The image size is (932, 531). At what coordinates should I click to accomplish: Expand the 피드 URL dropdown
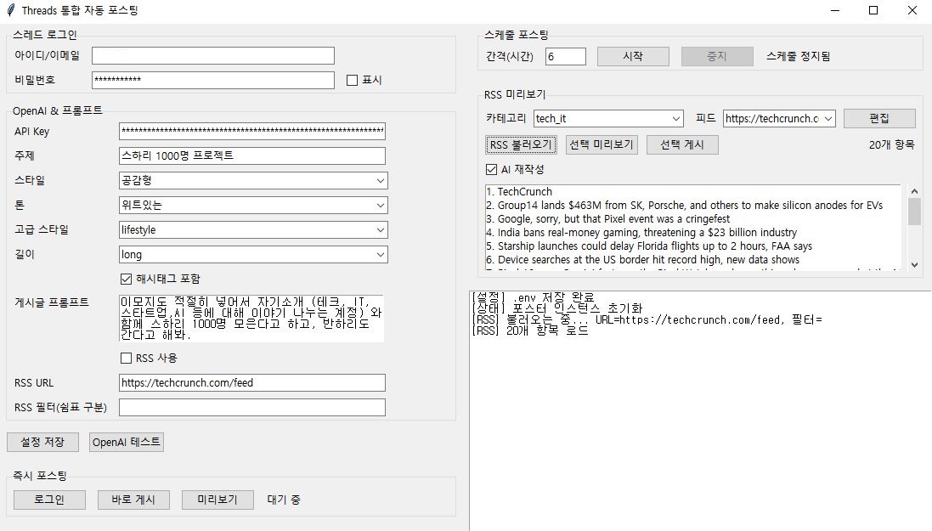779,119
